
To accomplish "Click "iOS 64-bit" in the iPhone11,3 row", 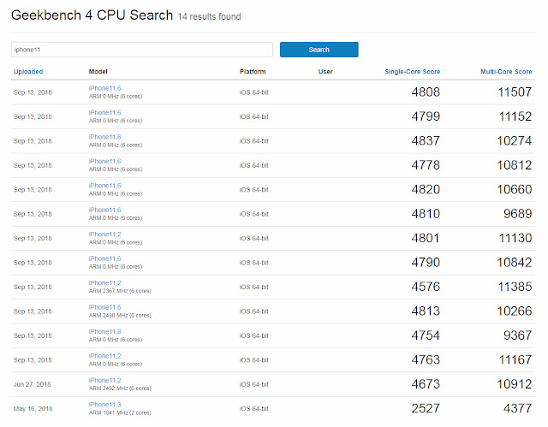I will click(254, 408).
